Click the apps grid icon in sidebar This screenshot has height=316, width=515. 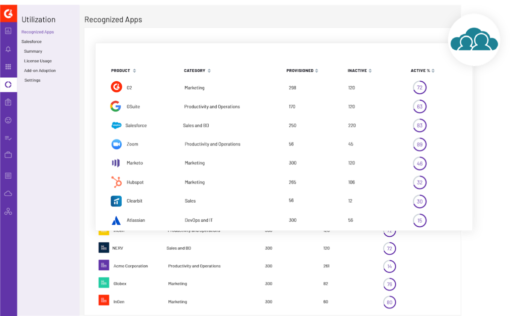coord(8,67)
